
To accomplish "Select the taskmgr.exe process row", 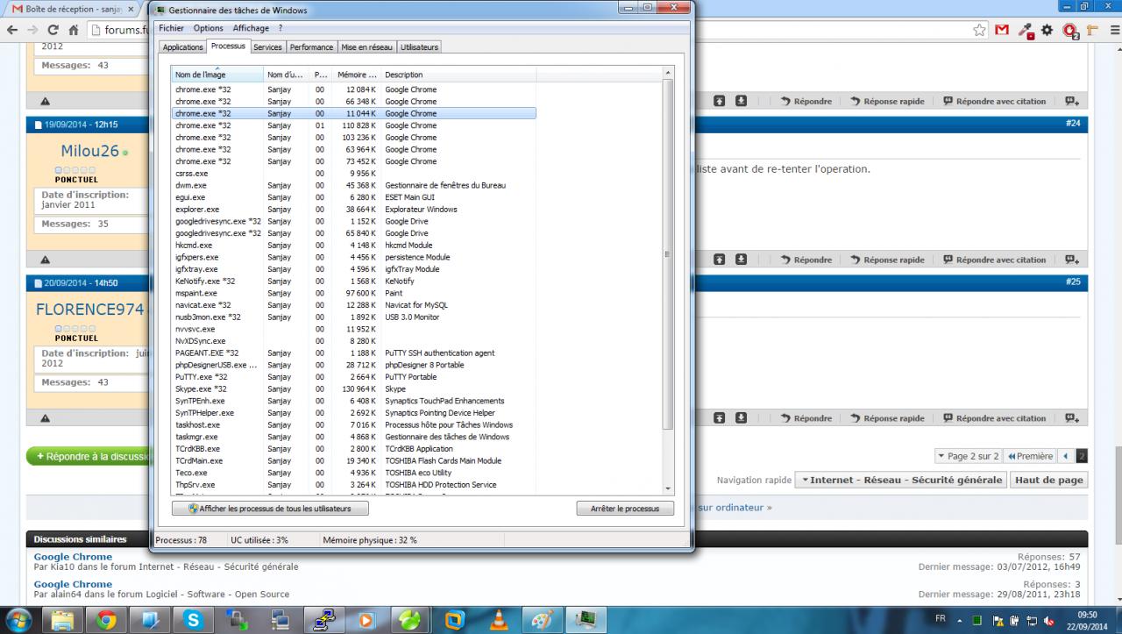I will click(353, 437).
